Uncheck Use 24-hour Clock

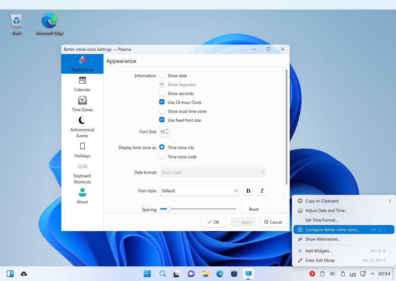[x=162, y=102]
